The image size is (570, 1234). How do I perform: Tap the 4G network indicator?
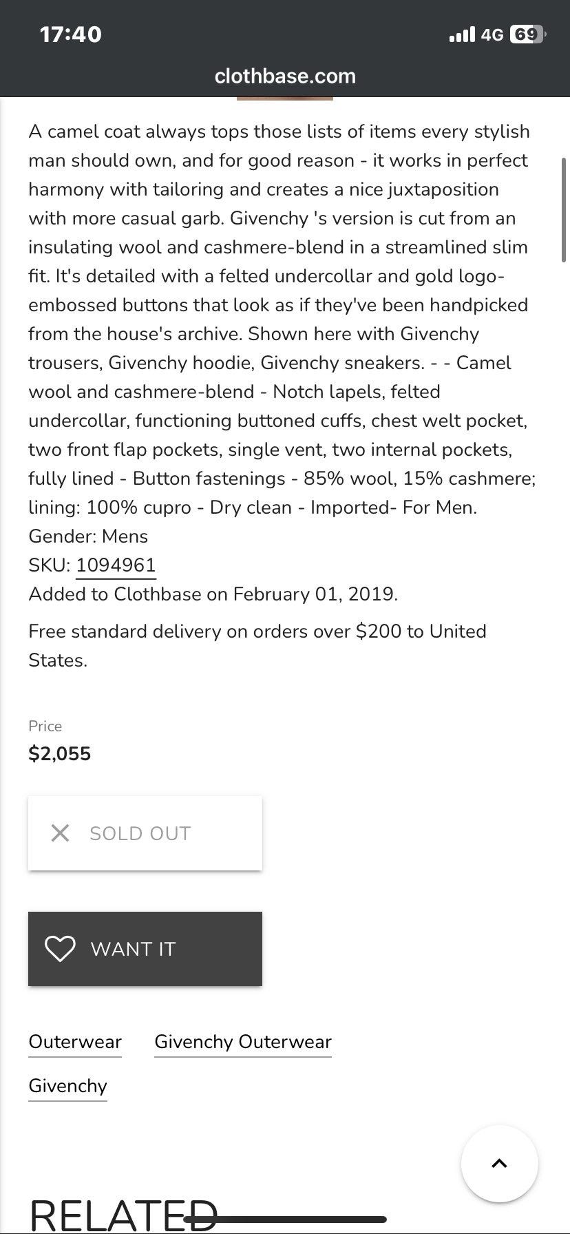pyautogui.click(x=492, y=34)
